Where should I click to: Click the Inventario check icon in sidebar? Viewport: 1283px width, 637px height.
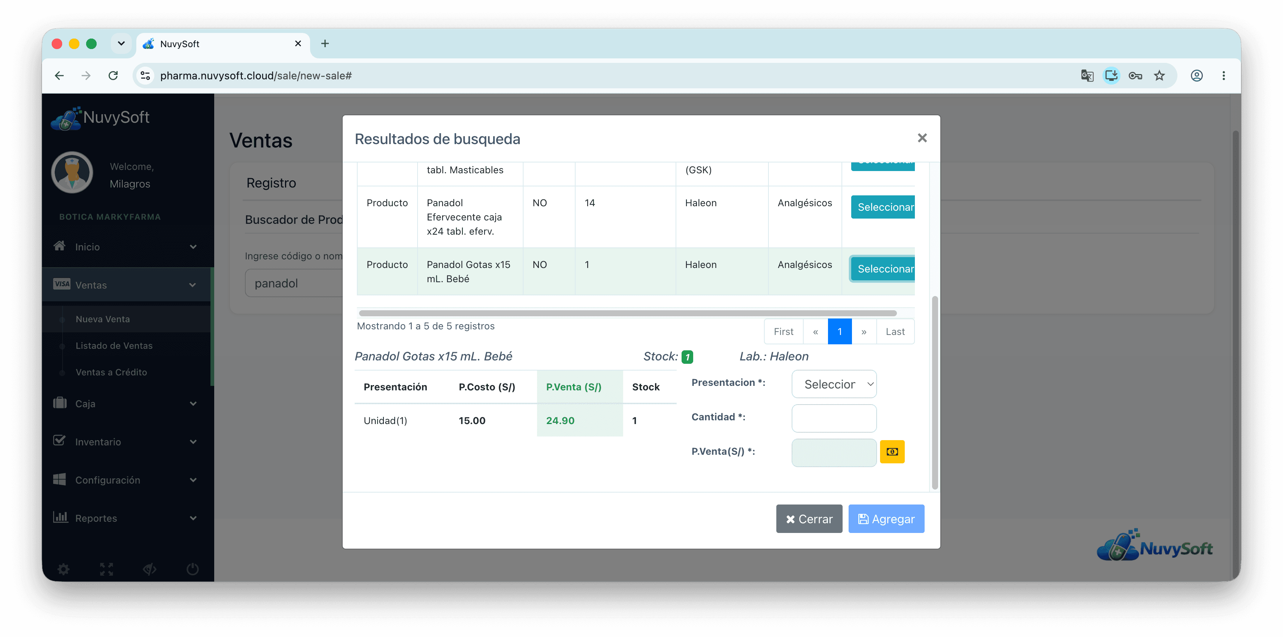59,441
